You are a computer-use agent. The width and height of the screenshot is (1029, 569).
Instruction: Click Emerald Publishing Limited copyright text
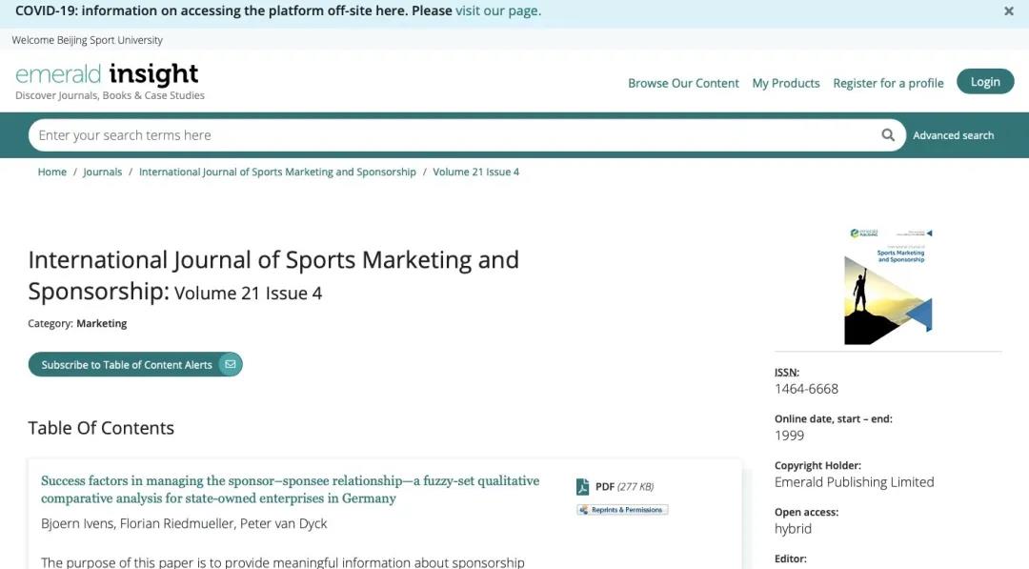click(854, 481)
